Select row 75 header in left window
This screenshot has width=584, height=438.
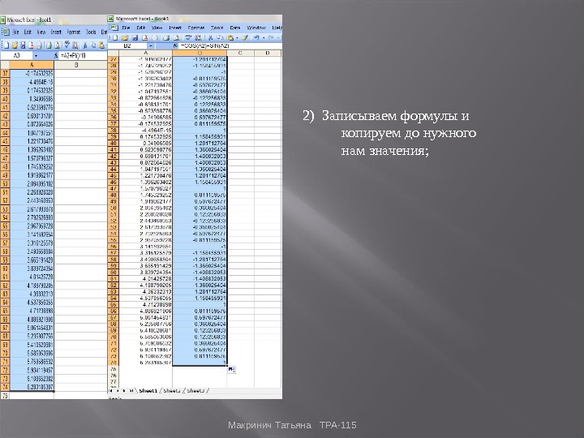(x=5, y=396)
